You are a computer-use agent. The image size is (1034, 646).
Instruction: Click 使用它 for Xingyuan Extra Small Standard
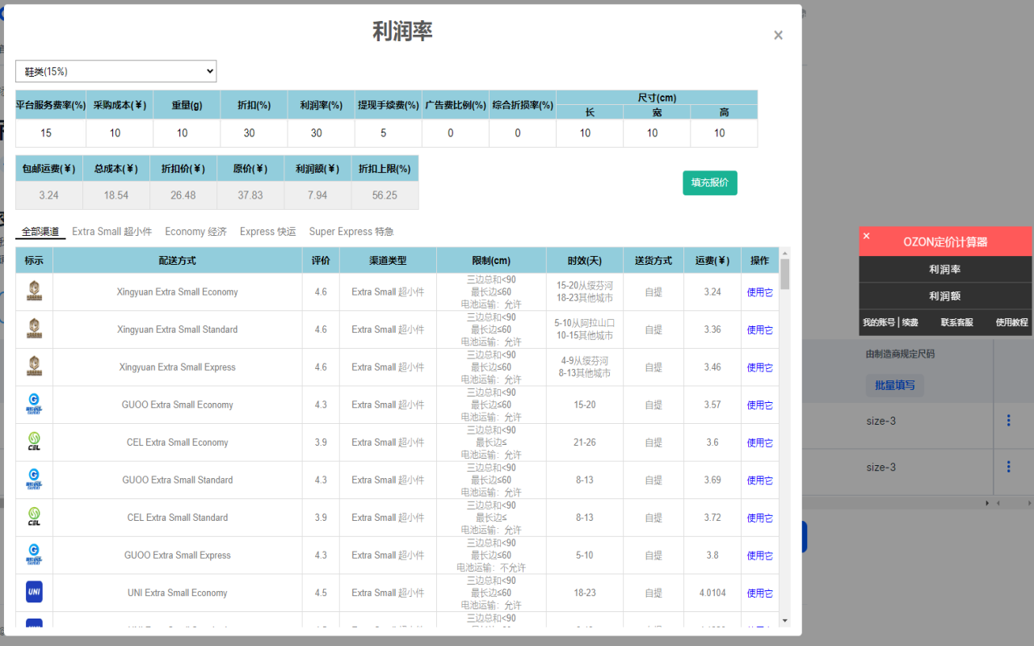759,329
